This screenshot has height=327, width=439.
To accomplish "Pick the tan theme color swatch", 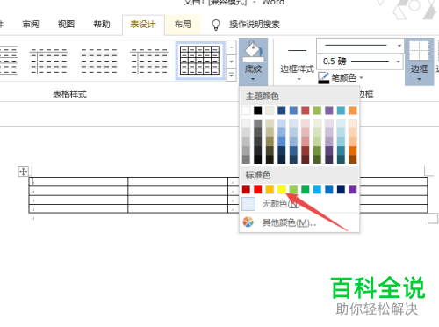I will point(270,111).
